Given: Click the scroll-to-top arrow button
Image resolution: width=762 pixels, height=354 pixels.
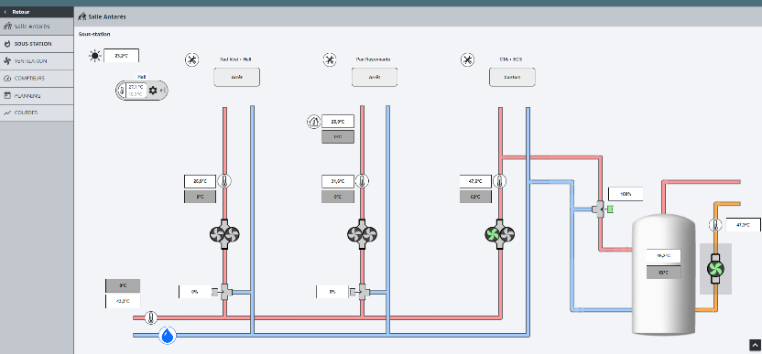Looking at the screenshot, I should (755, 345).
